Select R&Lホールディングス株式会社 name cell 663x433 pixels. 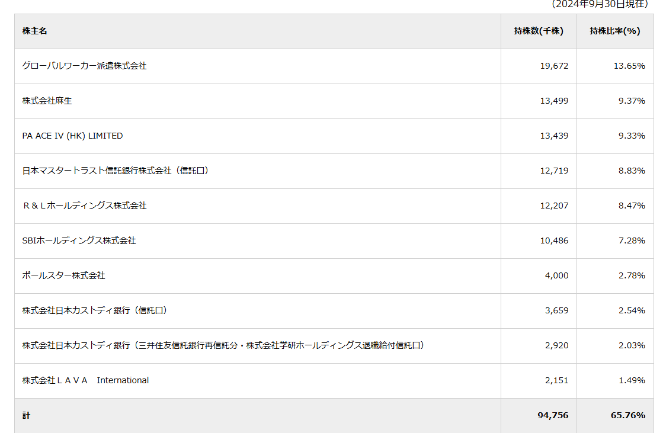click(84, 206)
